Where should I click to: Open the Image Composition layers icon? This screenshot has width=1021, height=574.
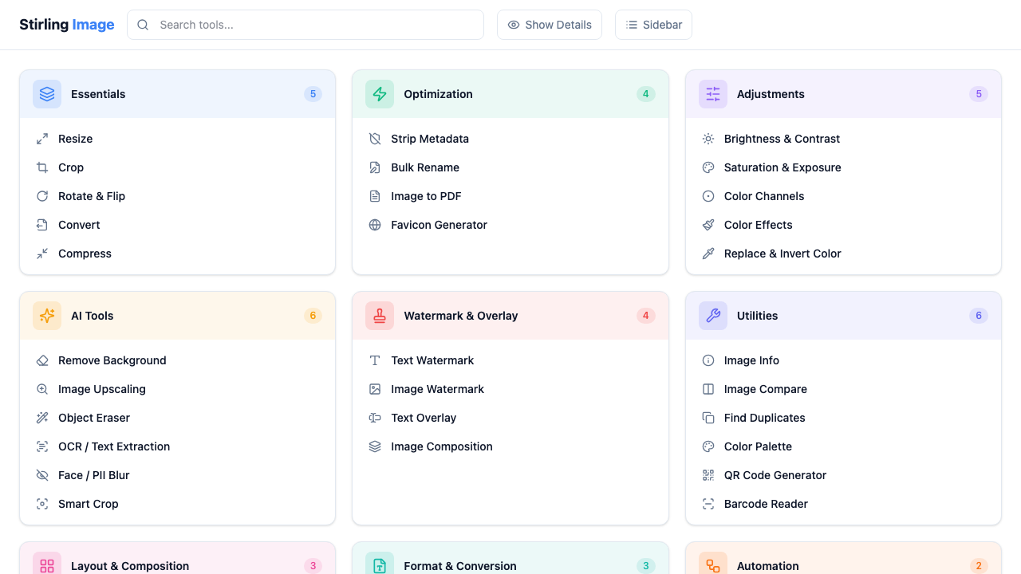375,446
